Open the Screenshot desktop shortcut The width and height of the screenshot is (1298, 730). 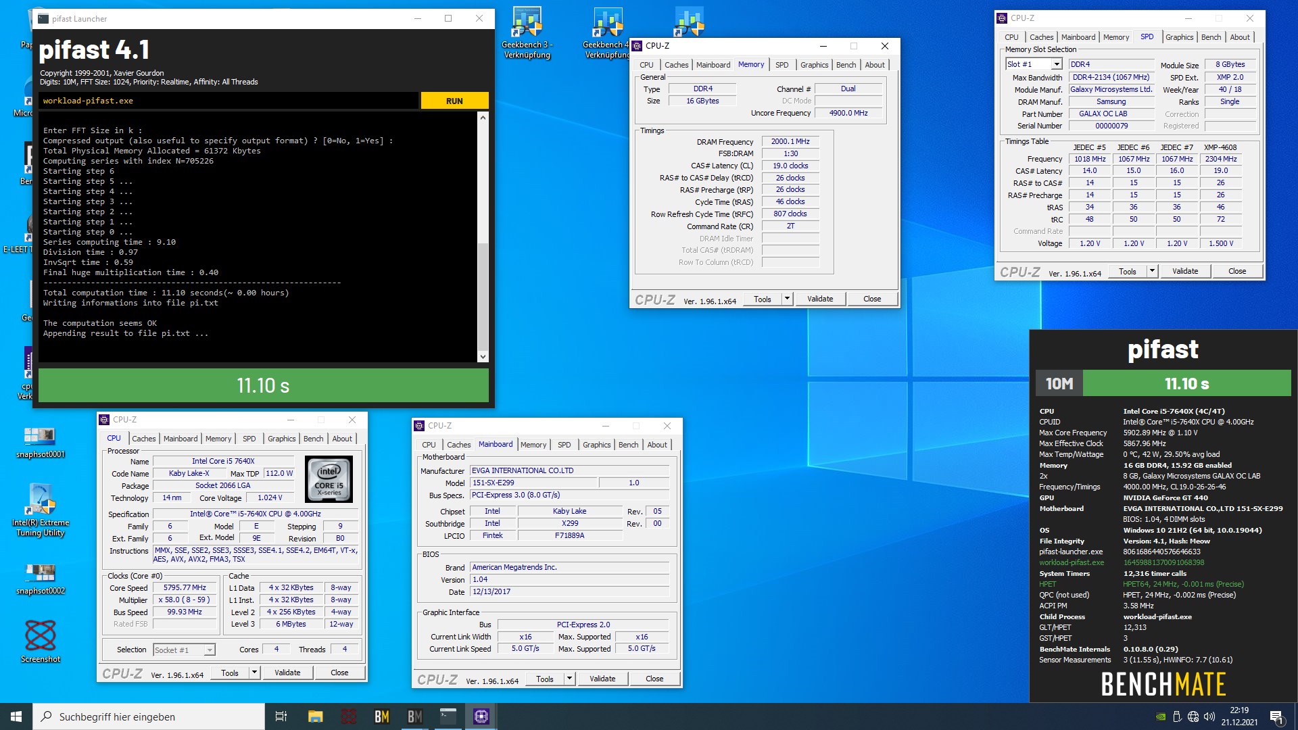pos(41,641)
